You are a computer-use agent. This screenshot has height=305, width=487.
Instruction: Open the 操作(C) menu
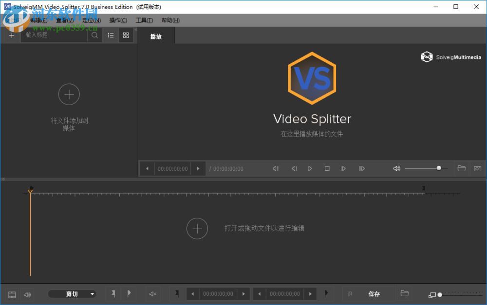coord(117,20)
